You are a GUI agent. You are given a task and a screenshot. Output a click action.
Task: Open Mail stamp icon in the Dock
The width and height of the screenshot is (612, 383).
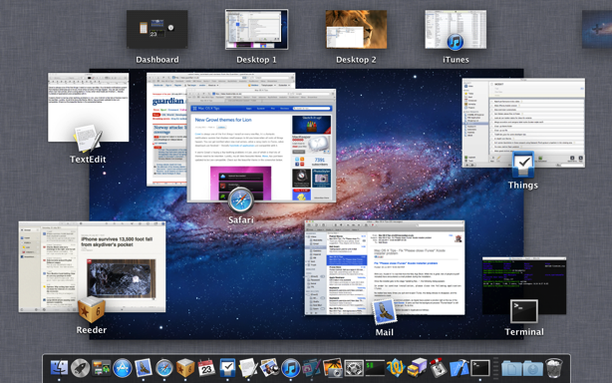[144, 368]
